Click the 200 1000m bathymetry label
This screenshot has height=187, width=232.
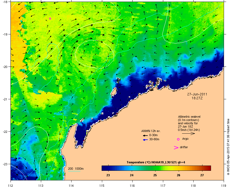coord(76,169)
